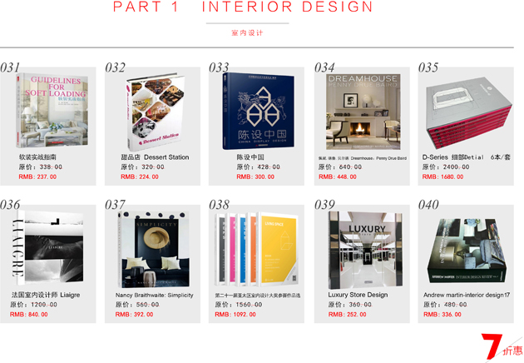The width and height of the screenshot is (524, 363).
Task: Click the Liaigre black and white cover
Action: point(47,247)
